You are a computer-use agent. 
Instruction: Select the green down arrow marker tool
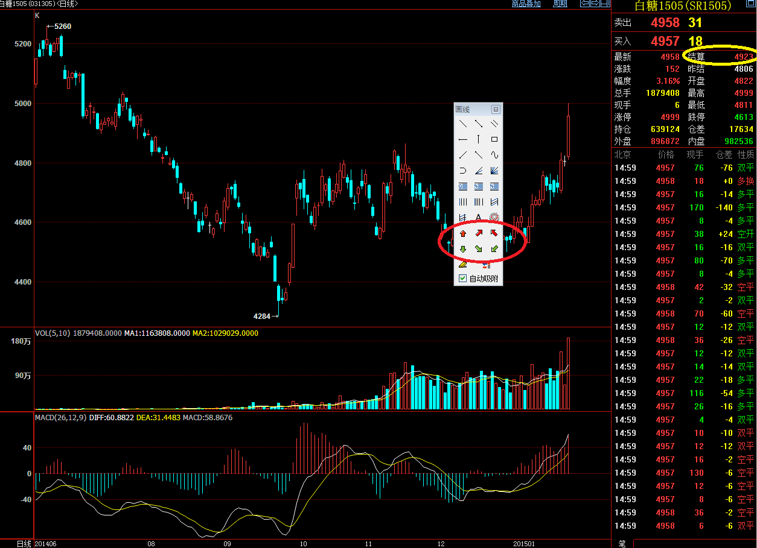pyautogui.click(x=463, y=249)
